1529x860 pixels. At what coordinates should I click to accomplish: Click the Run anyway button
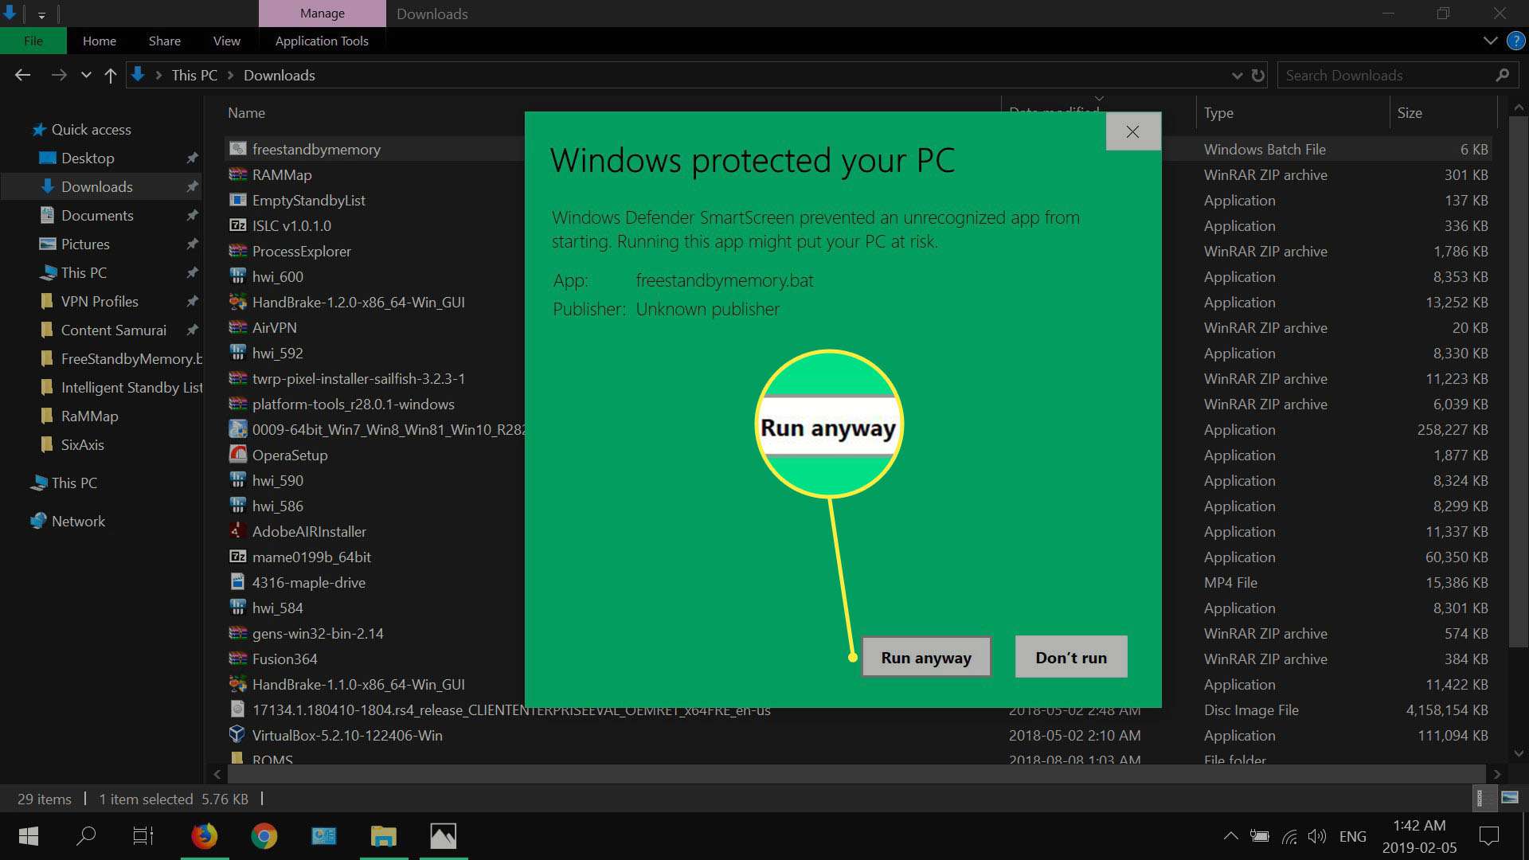pos(925,656)
